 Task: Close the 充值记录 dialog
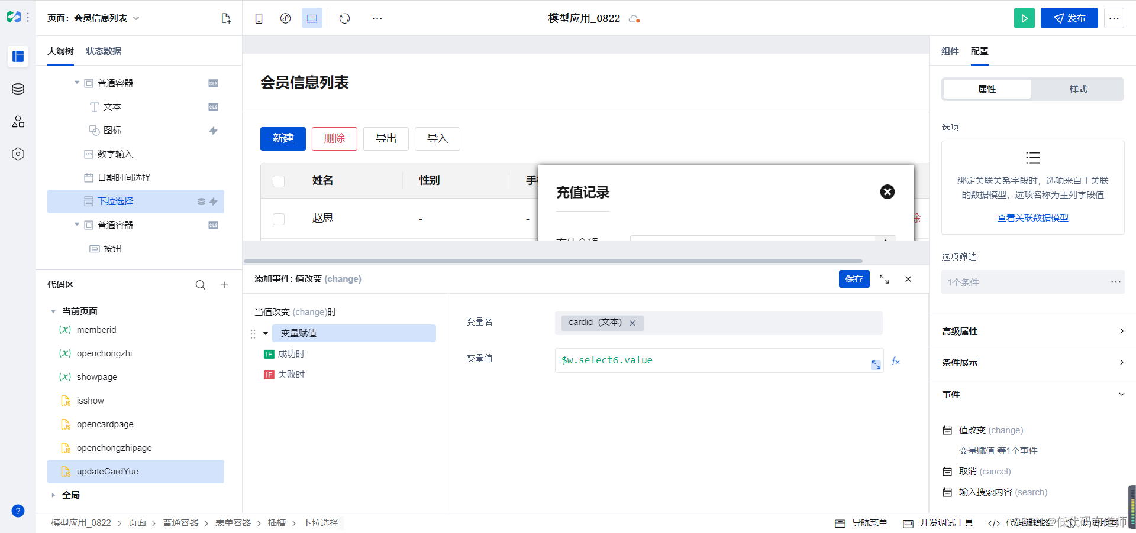click(x=887, y=191)
